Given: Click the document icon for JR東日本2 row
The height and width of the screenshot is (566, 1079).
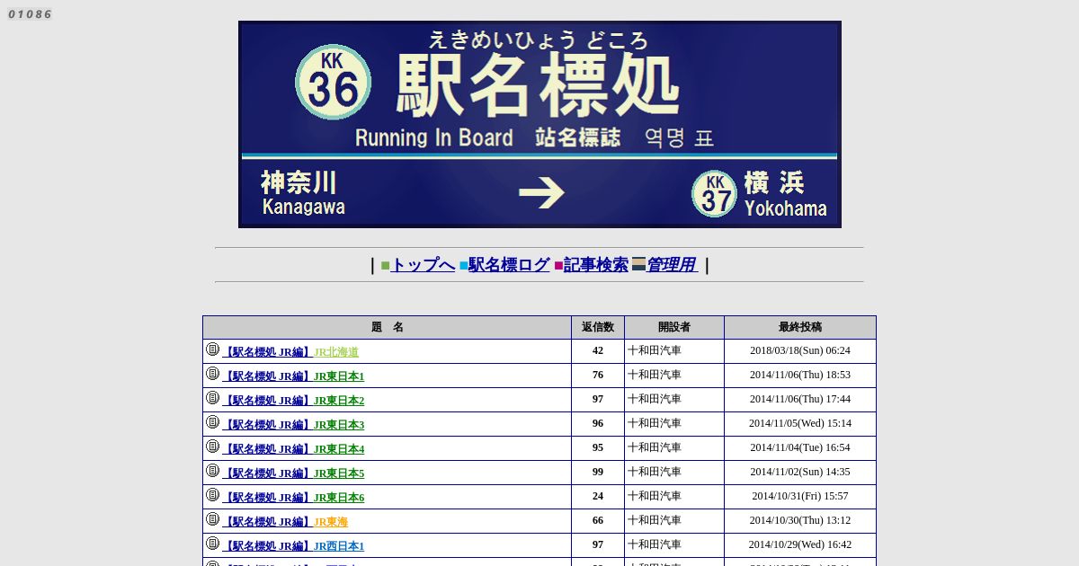Looking at the screenshot, I should click(212, 398).
